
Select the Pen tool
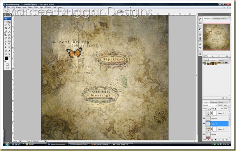(x=6, y=44)
